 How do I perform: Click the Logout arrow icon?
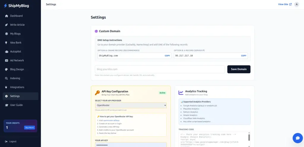tap(7, 141)
